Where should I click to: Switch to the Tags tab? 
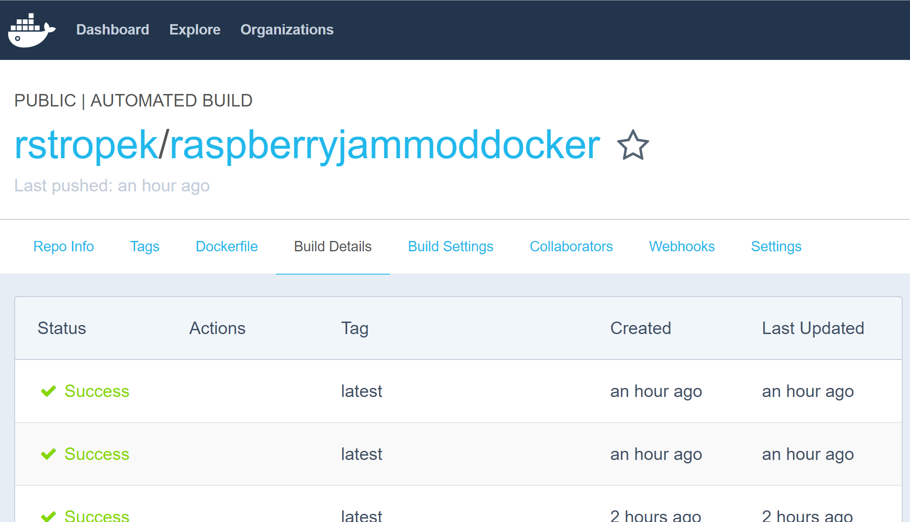click(x=145, y=247)
